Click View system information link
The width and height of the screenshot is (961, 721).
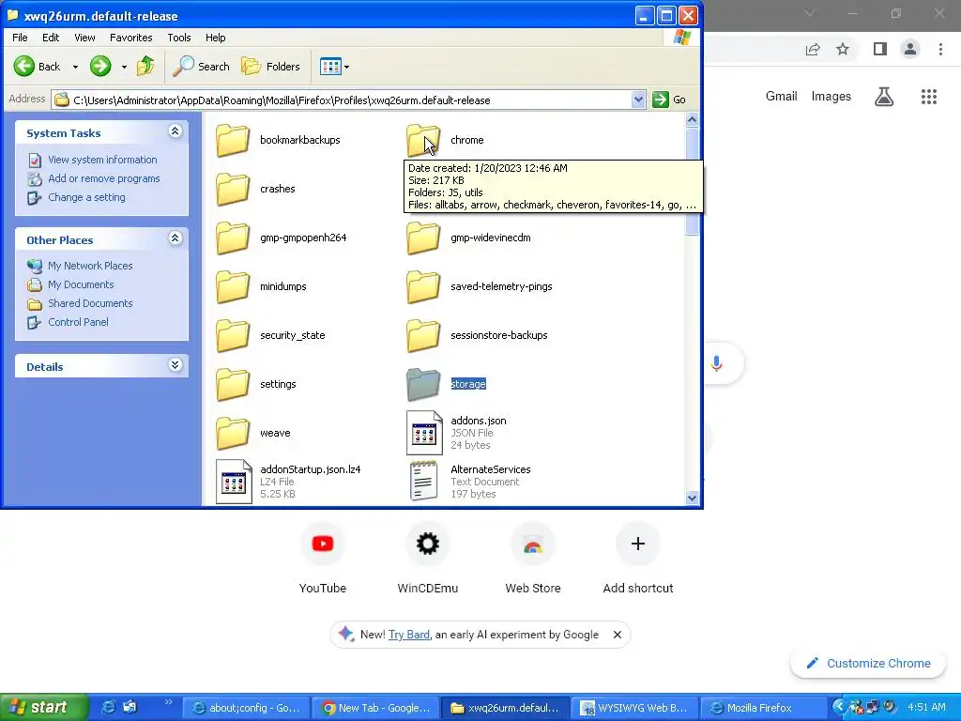coord(102,160)
